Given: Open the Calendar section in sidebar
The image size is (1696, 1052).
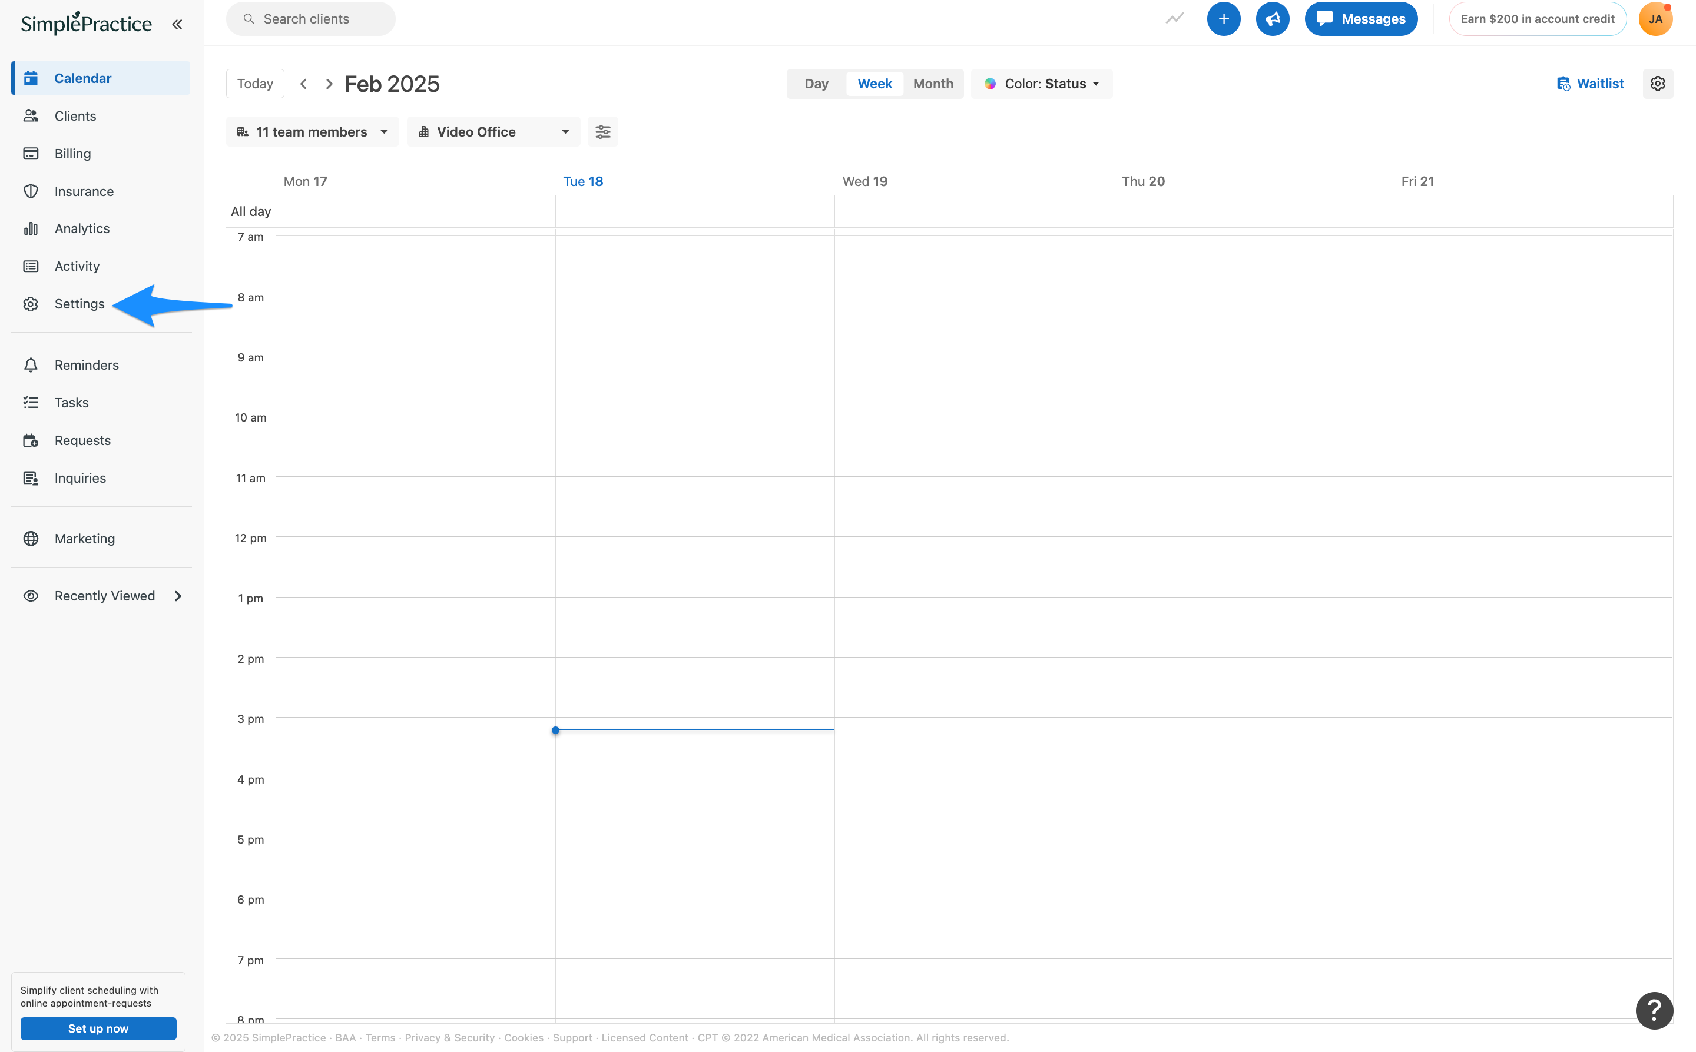Looking at the screenshot, I should pyautogui.click(x=101, y=78).
